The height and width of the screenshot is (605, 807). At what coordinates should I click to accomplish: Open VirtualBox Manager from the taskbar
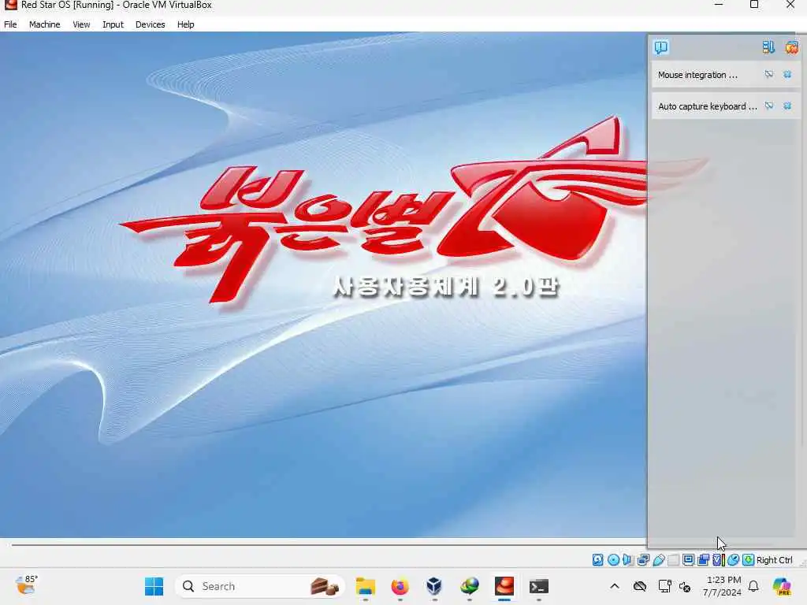(434, 586)
